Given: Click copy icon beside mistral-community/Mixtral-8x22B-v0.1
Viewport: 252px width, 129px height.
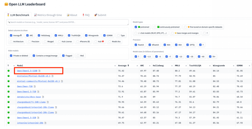Looking at the screenshot, I should [62, 81].
